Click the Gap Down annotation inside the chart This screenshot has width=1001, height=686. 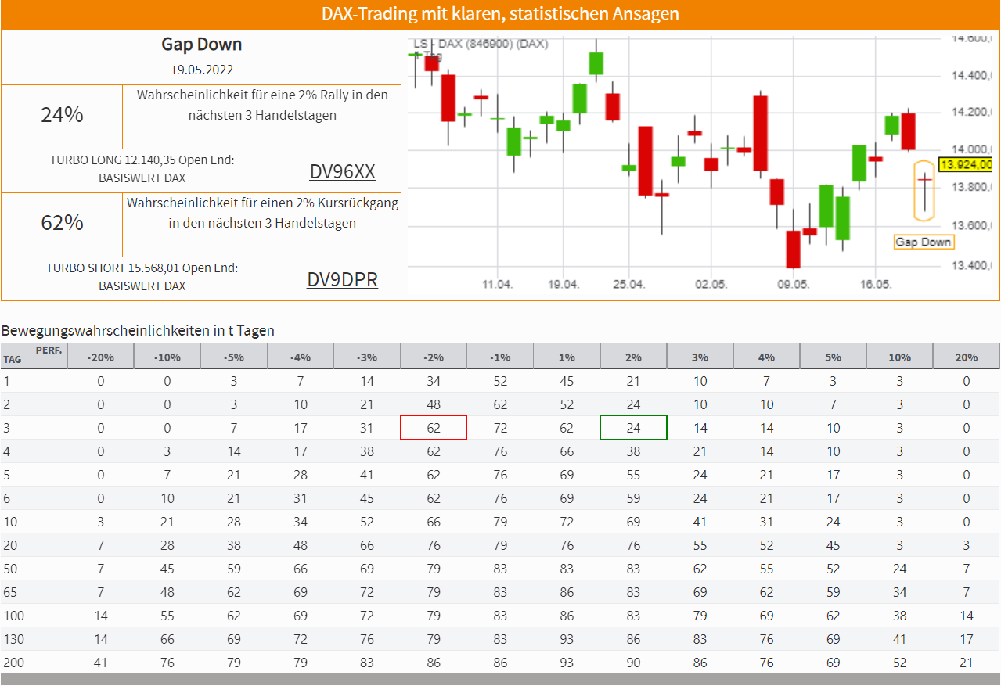coord(924,242)
